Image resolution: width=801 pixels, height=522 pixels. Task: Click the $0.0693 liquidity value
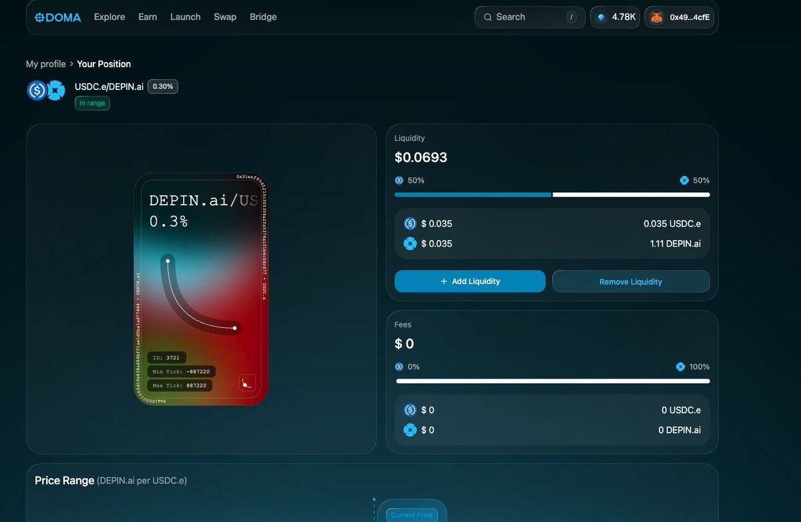pyautogui.click(x=421, y=157)
